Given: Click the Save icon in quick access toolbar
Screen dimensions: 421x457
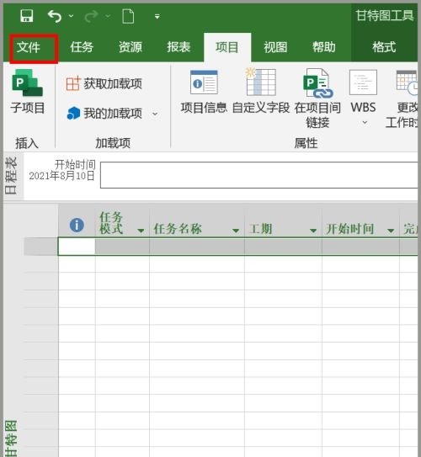Looking at the screenshot, I should [x=27, y=16].
